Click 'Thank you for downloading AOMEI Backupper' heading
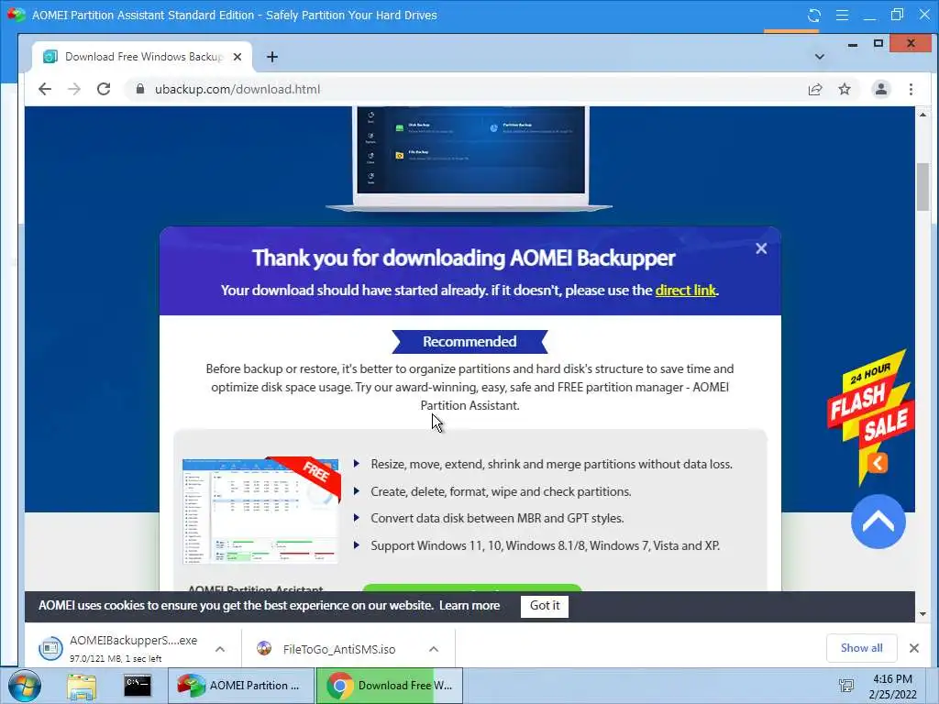 (x=463, y=258)
